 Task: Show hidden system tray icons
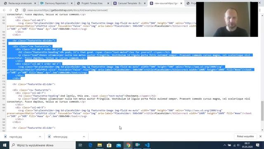pyautogui.click(x=224, y=145)
